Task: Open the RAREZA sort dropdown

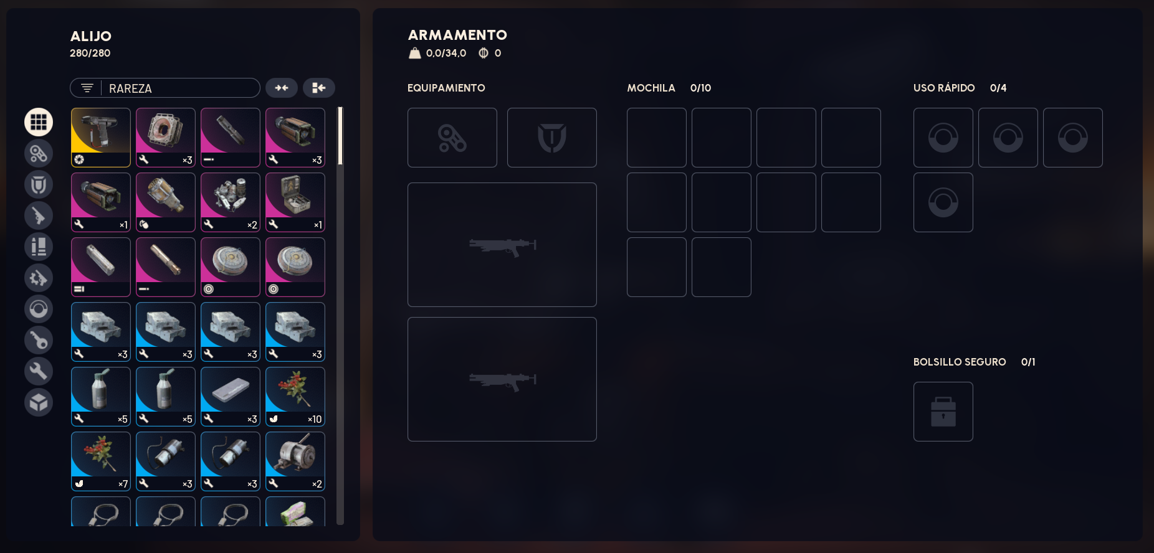Action: [x=165, y=88]
